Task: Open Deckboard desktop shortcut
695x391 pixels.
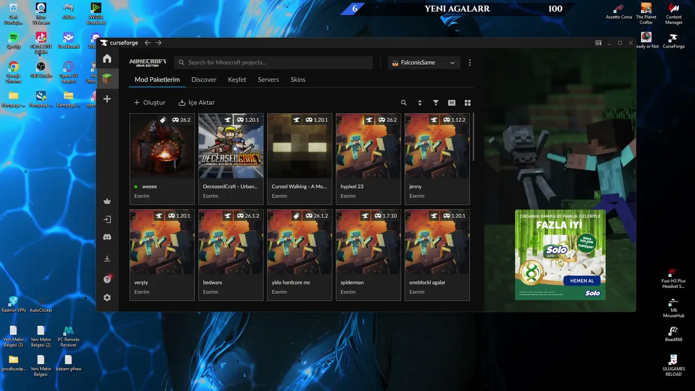Action: click(x=68, y=40)
